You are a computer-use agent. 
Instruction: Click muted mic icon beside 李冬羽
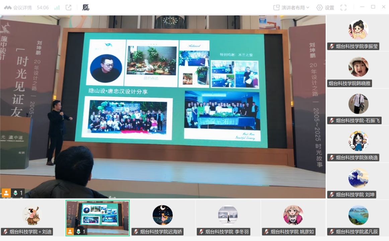click(201, 232)
